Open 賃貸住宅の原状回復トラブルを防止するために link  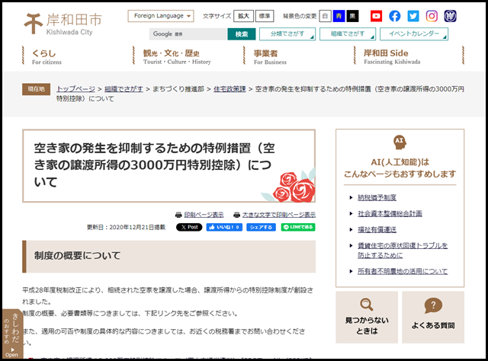[x=403, y=251]
